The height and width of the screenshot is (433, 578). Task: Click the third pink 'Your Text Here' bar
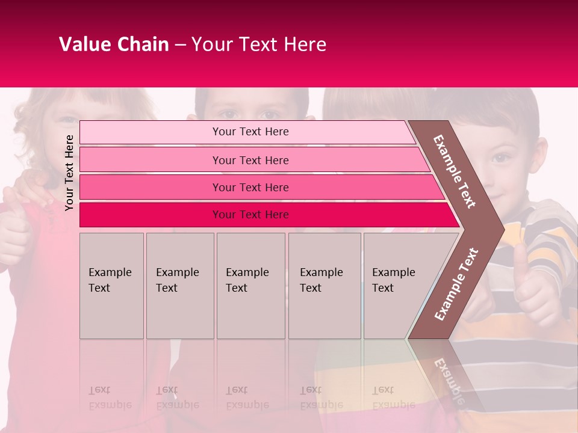click(x=262, y=187)
